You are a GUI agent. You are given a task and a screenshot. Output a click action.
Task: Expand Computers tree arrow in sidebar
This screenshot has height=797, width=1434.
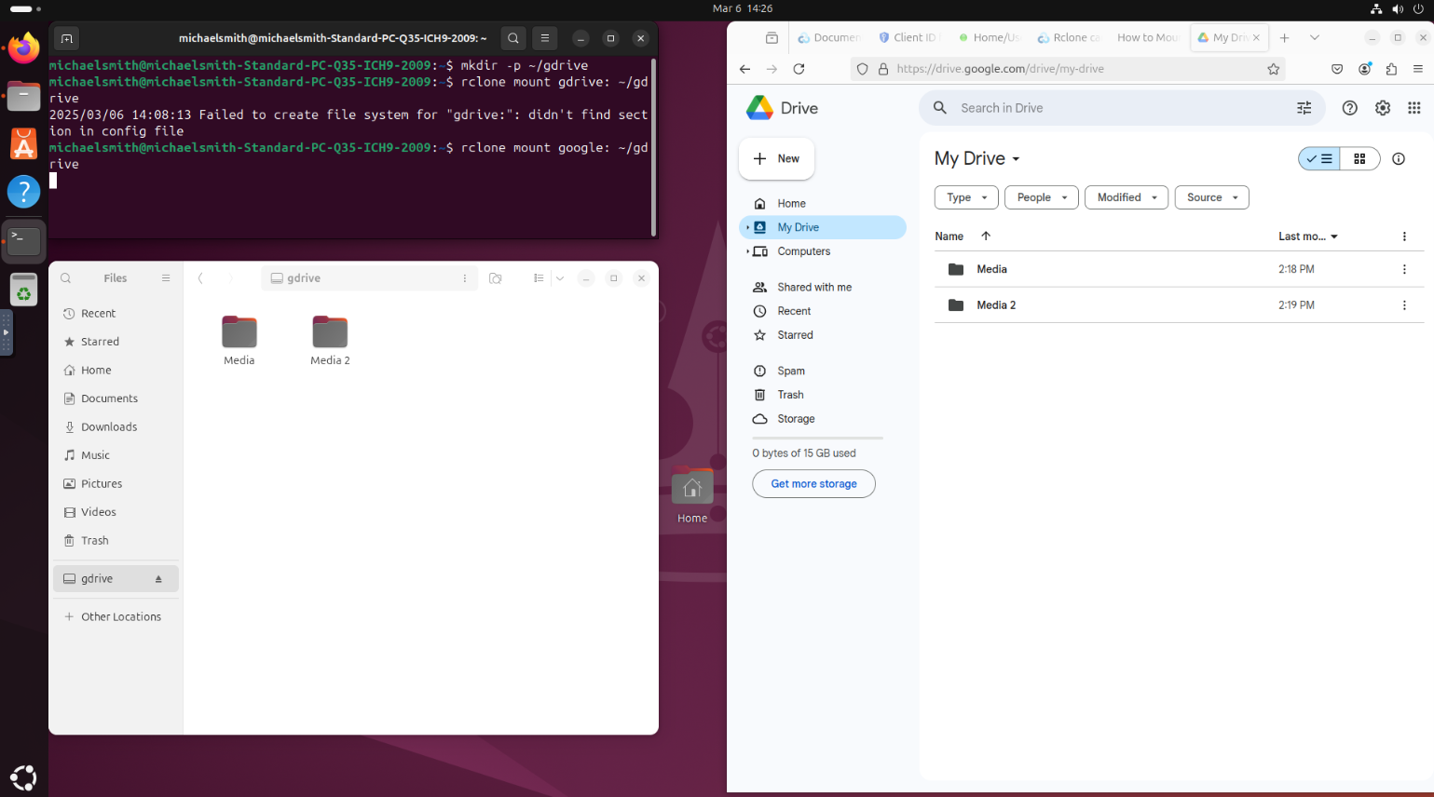[747, 251]
